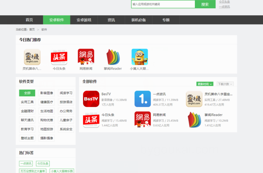Open the 今日头条 icon in today's hot recommendations
The image size is (263, 173).
pos(59,57)
